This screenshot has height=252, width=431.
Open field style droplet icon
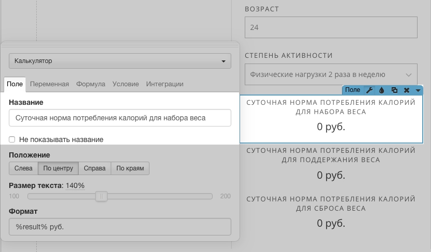tap(381, 90)
